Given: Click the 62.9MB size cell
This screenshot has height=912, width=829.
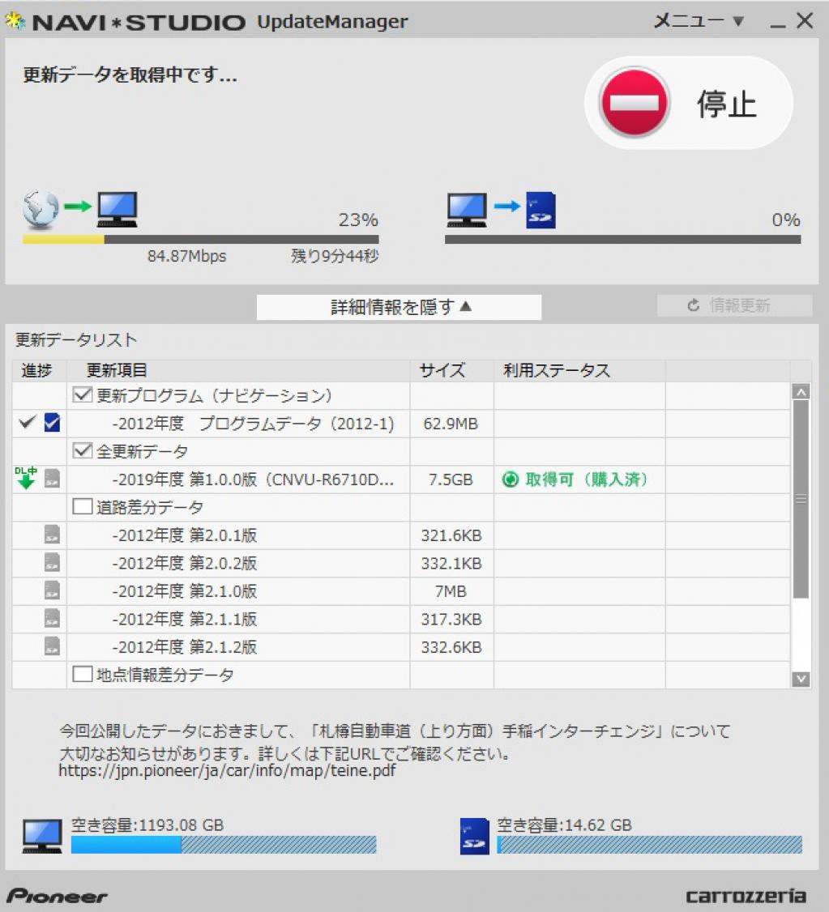Looking at the screenshot, I should point(451,424).
